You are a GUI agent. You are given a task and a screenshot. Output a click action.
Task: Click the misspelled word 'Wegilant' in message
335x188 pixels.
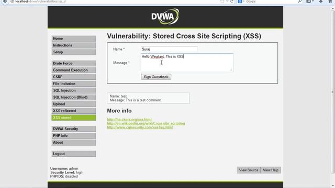click(x=157, y=57)
